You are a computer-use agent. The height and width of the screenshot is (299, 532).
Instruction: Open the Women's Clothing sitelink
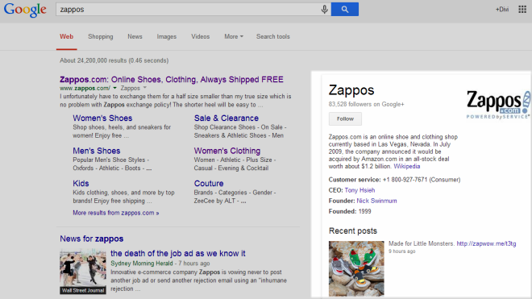227,151
